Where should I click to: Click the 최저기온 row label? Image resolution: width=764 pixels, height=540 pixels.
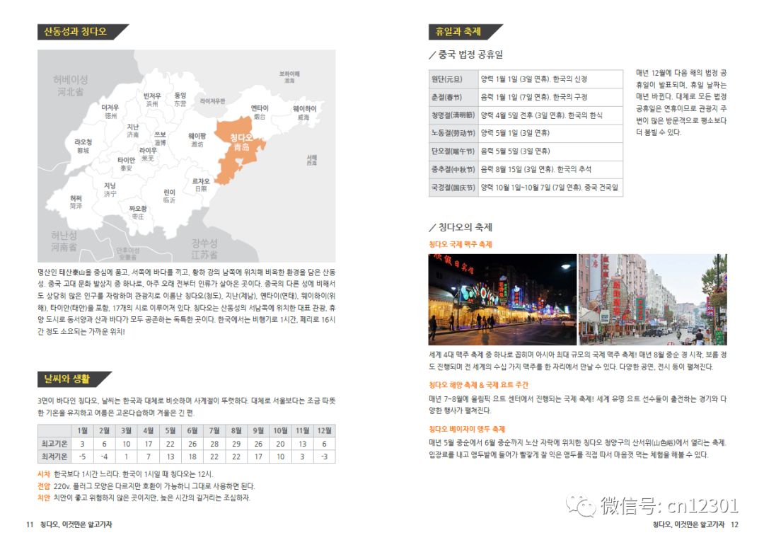tap(54, 456)
